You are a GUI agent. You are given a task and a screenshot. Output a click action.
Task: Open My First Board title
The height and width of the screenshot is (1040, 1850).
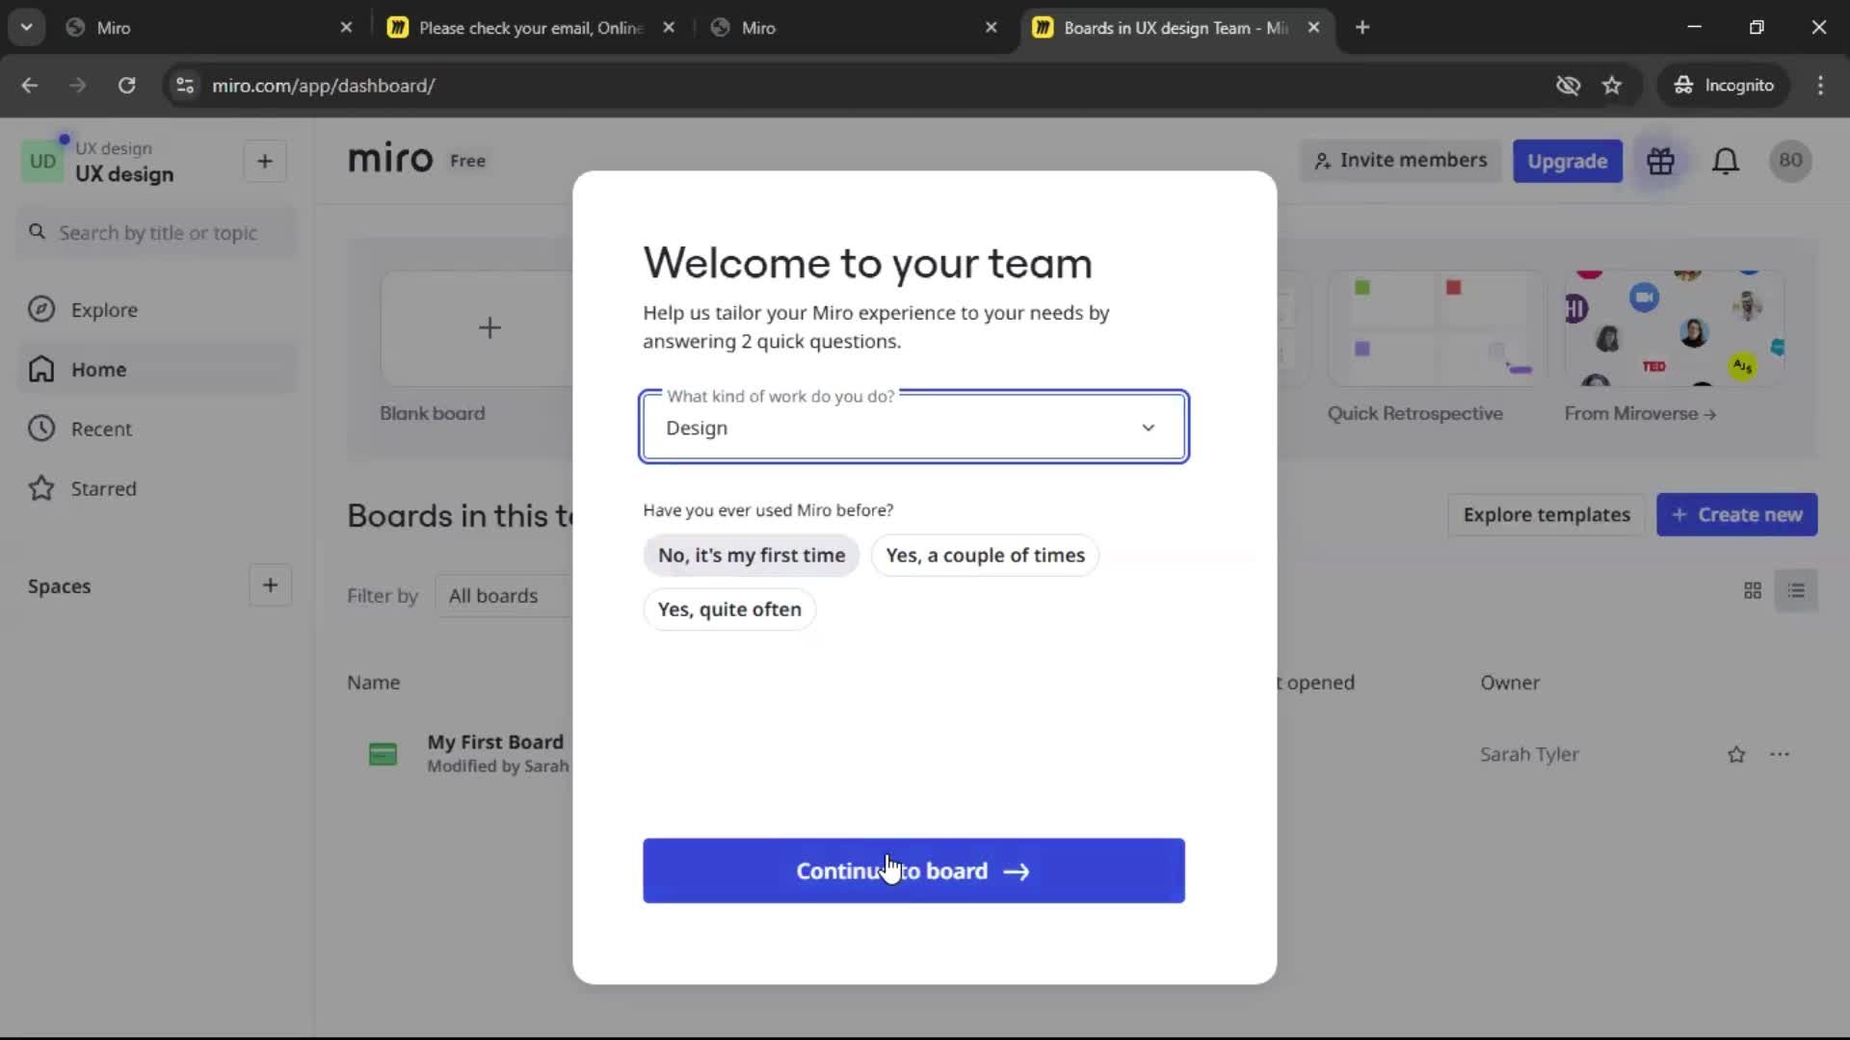tap(495, 742)
